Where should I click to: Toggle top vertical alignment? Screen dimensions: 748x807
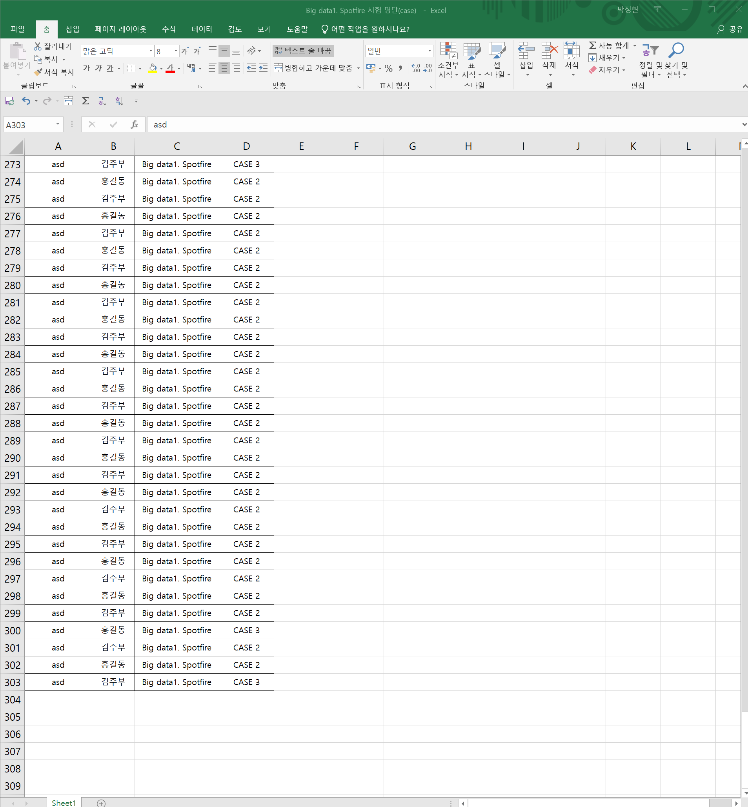click(213, 51)
